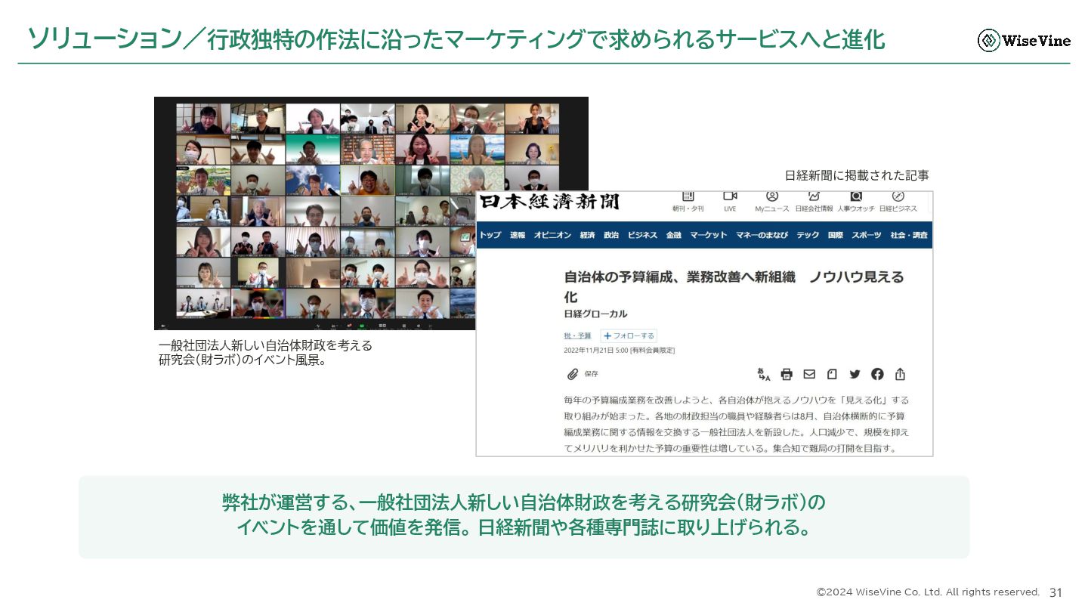Select スポーツ in navigation bar

867,235
